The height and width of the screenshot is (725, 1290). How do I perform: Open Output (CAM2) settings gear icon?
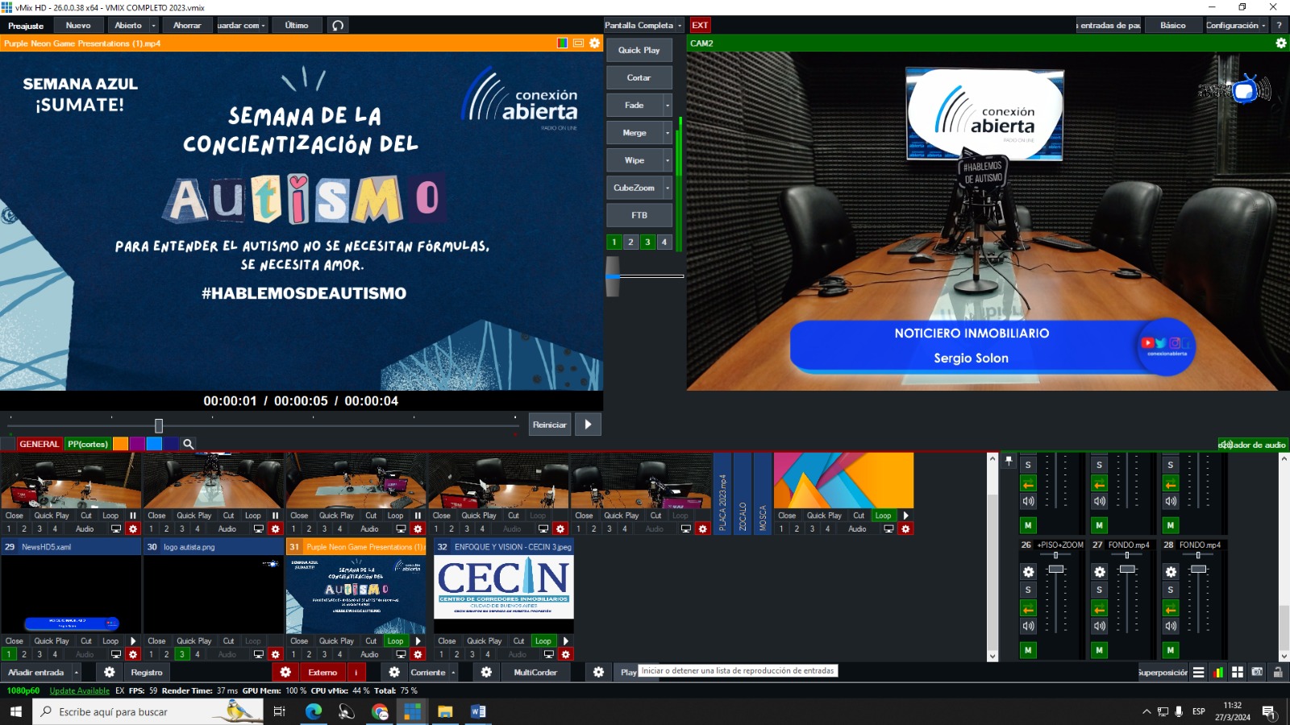tap(1280, 43)
